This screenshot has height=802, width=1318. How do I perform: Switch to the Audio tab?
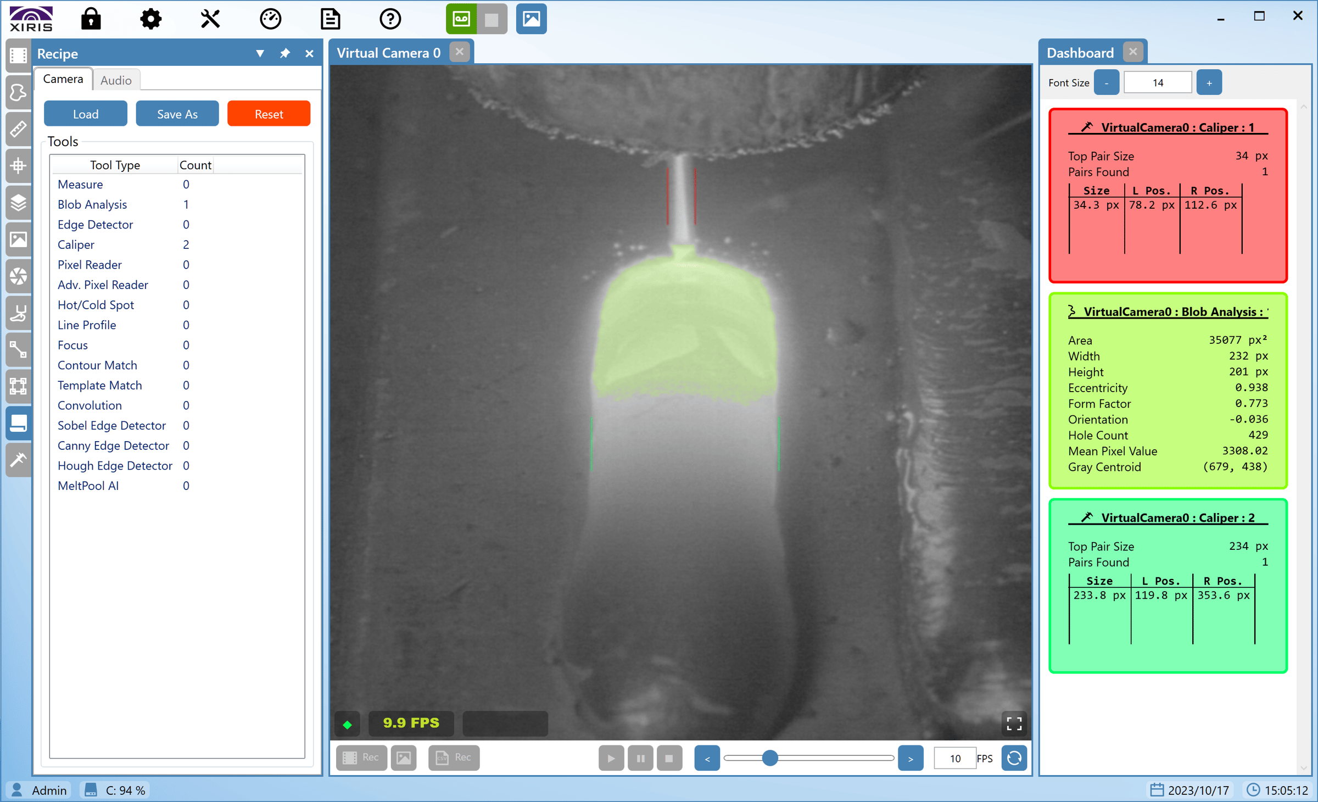(x=116, y=80)
